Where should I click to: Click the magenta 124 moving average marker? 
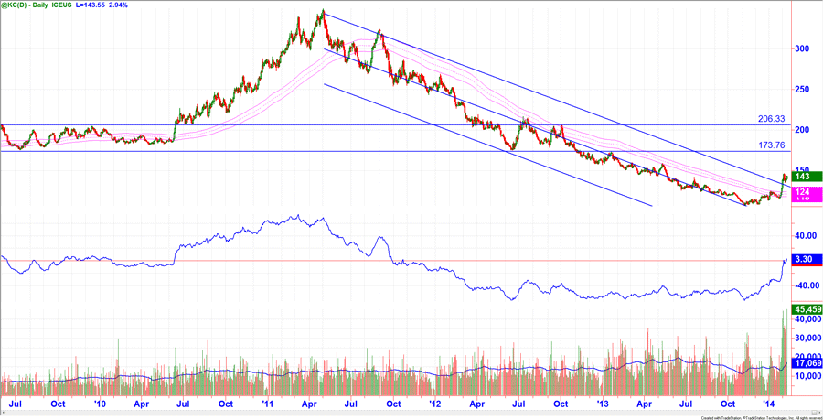(800, 192)
